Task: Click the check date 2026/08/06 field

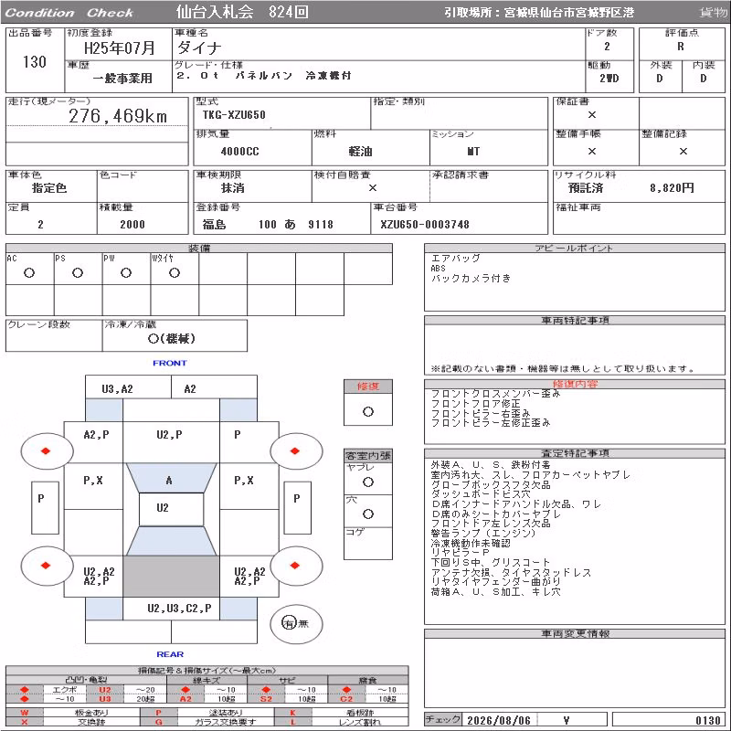Action: point(499,720)
